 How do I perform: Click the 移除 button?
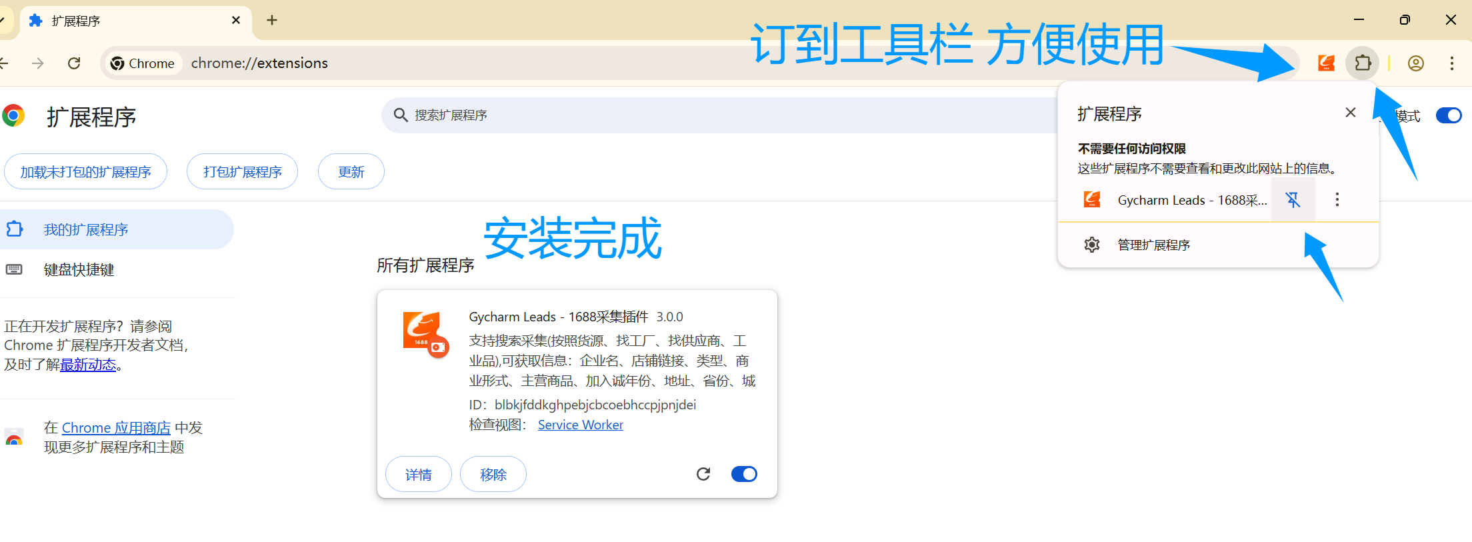(x=493, y=474)
